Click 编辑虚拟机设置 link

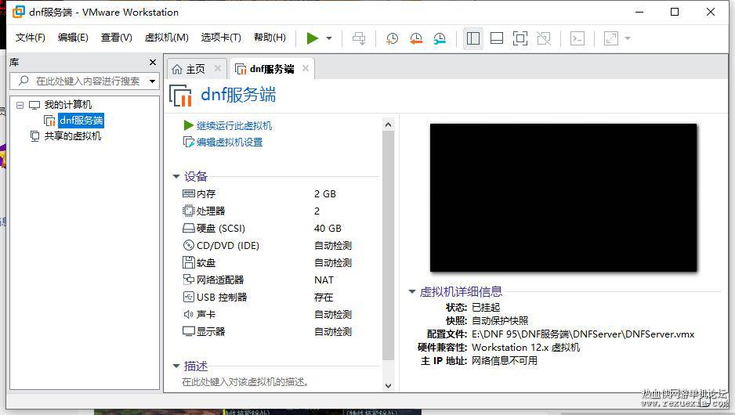(230, 143)
